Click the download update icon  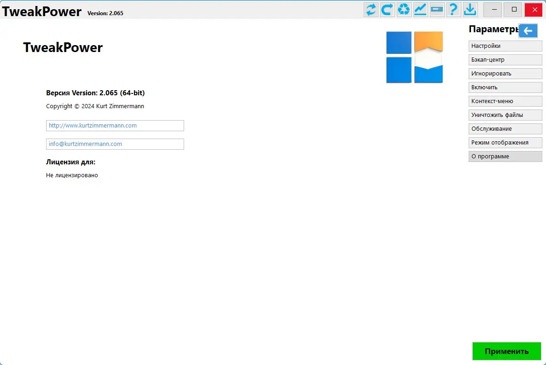tap(470, 9)
